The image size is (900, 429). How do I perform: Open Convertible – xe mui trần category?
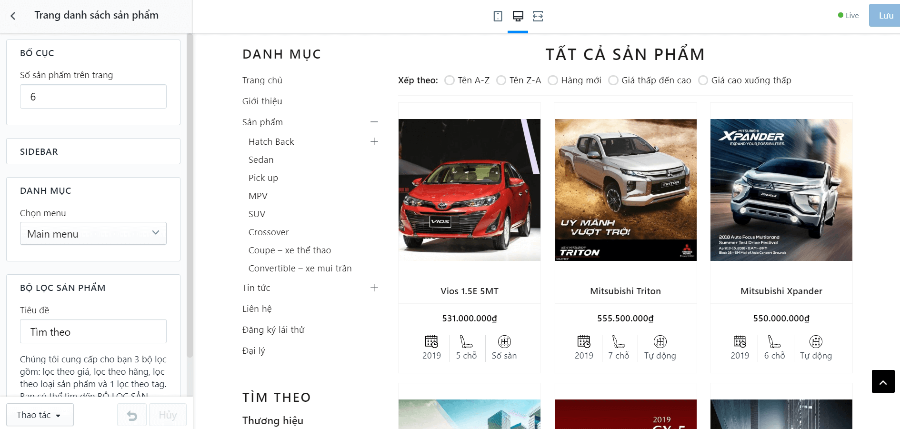[300, 269]
